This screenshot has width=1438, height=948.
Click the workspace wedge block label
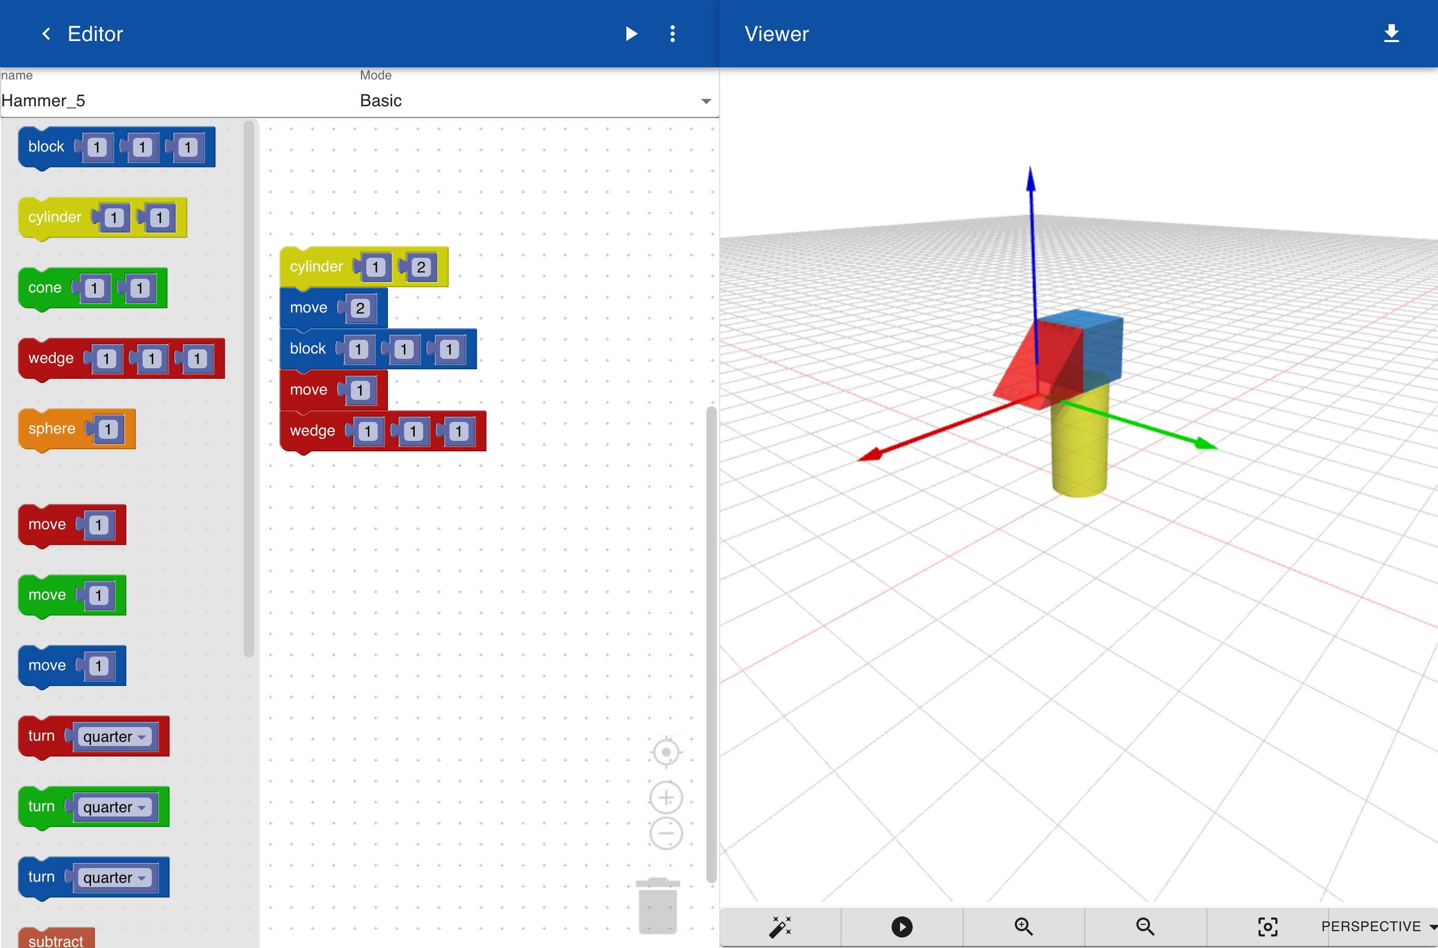pos(312,431)
